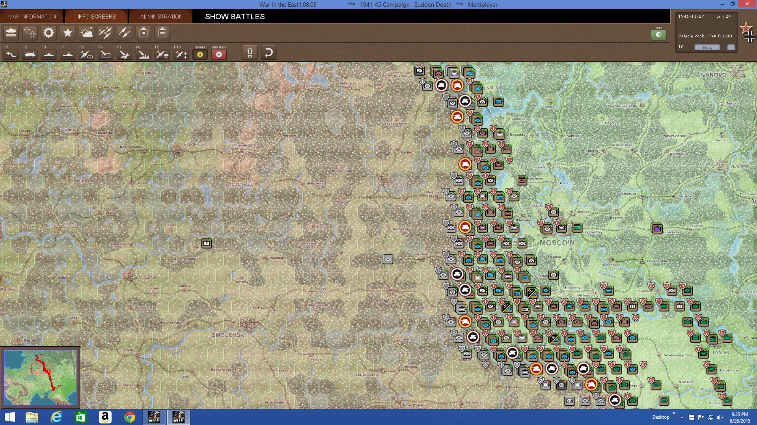Open the Amazon taskbar icon
This screenshot has width=757, height=425.
pyautogui.click(x=105, y=417)
